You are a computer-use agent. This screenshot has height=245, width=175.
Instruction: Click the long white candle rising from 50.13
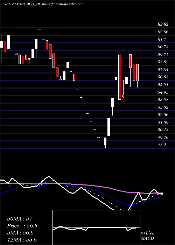coord(108,127)
